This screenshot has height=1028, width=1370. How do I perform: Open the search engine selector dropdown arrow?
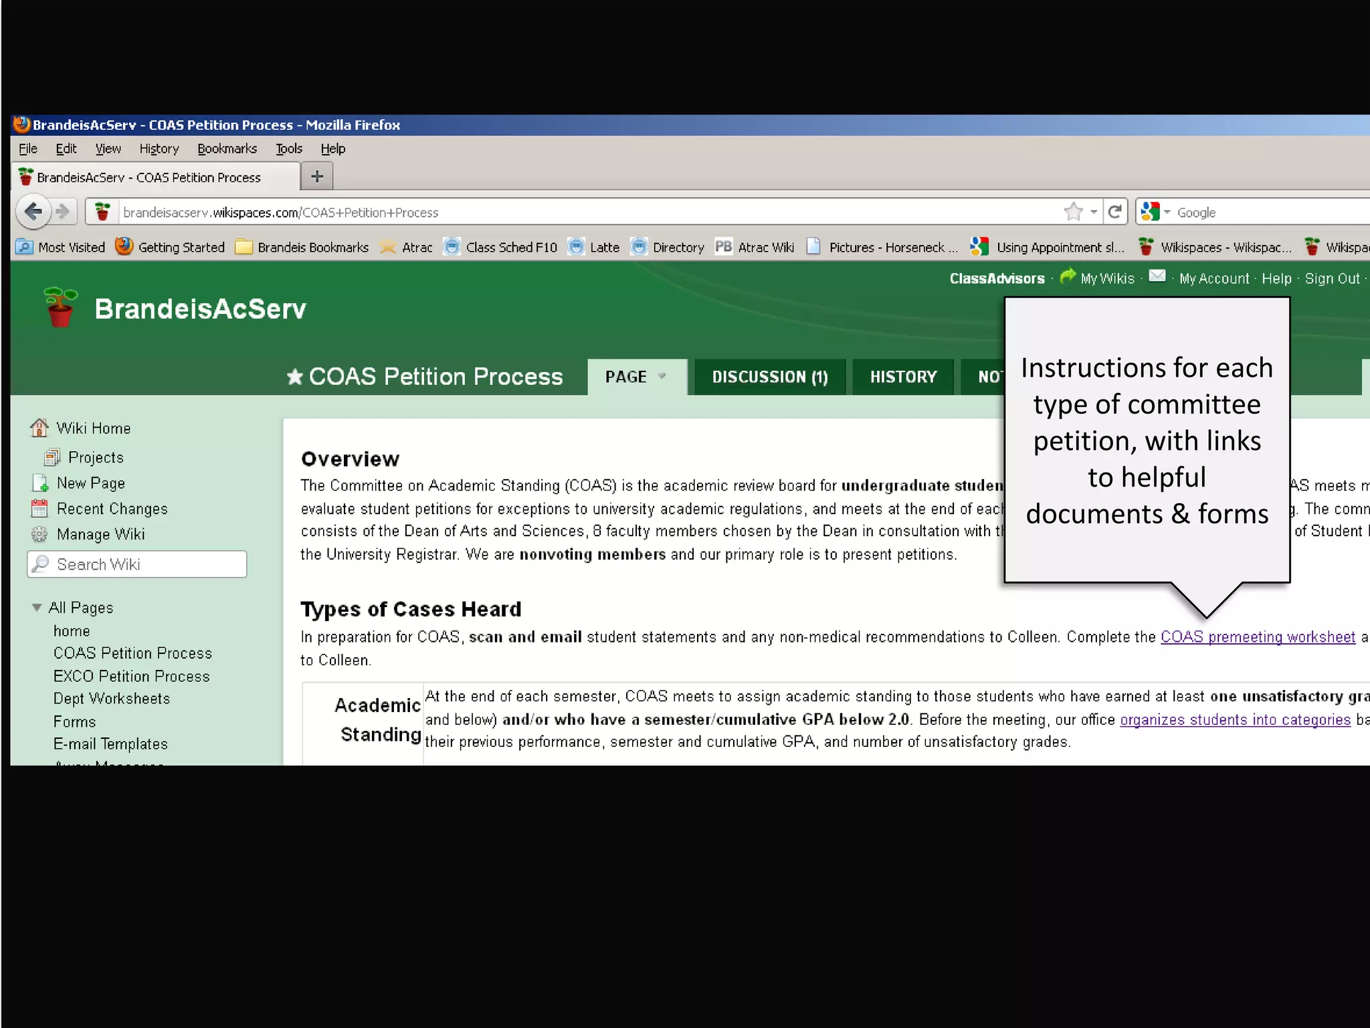point(1167,212)
